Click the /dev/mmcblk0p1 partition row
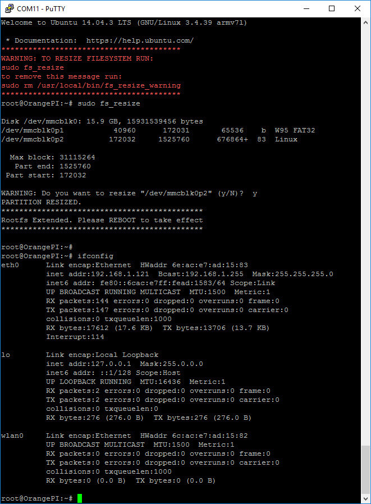The height and width of the screenshot is (504, 371). [158, 130]
